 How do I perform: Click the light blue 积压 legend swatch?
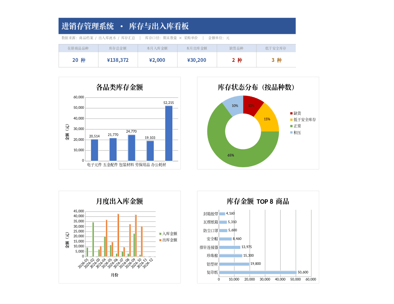point(291,132)
